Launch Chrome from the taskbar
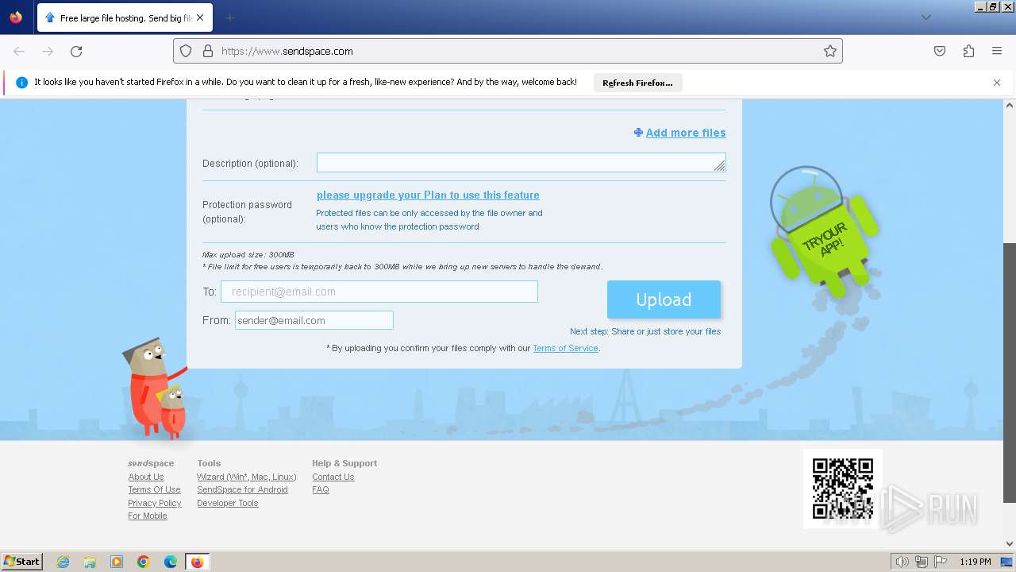This screenshot has height=572, width=1016. point(144,562)
